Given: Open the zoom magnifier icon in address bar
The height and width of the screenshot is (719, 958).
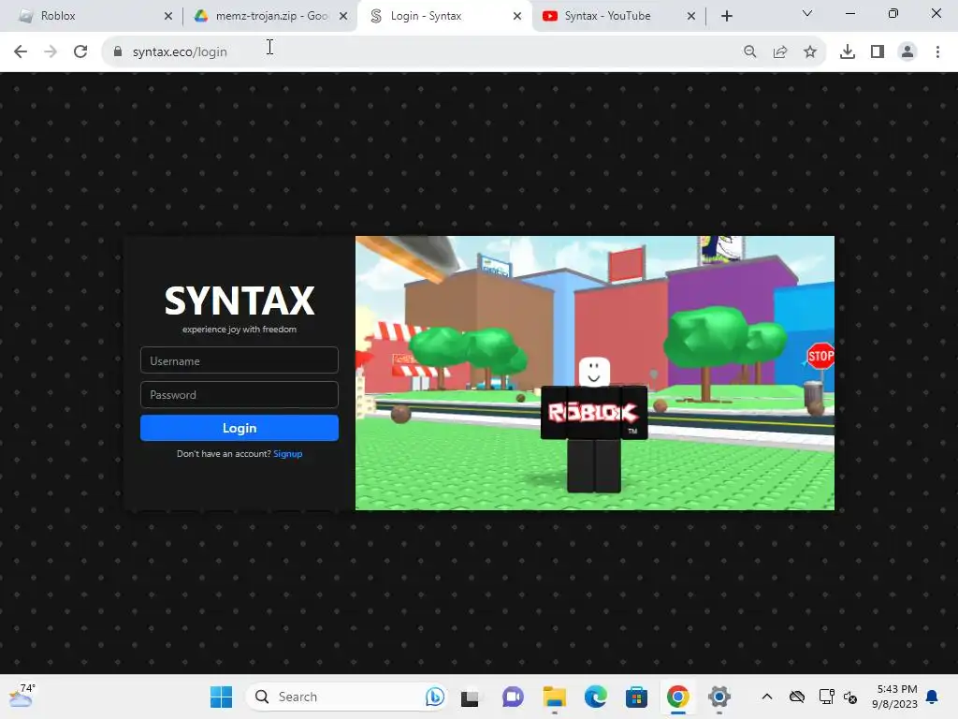Looking at the screenshot, I should tap(750, 52).
